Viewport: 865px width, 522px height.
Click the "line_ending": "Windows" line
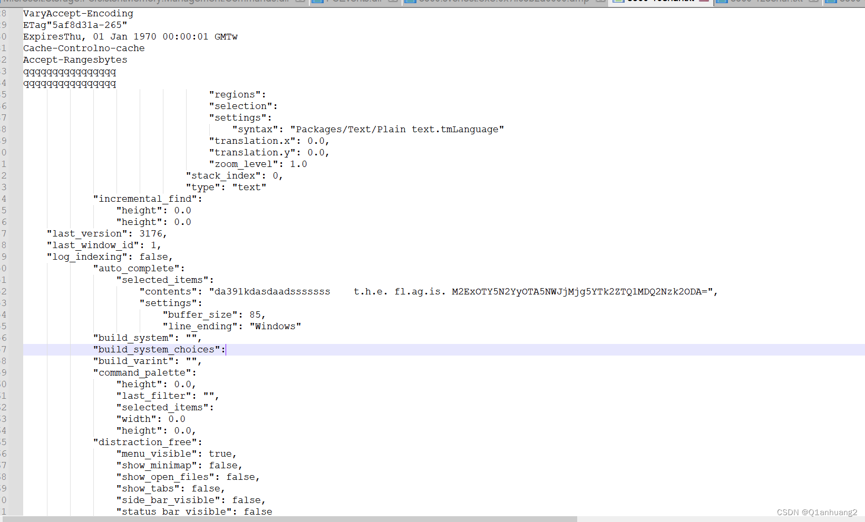[x=232, y=327]
